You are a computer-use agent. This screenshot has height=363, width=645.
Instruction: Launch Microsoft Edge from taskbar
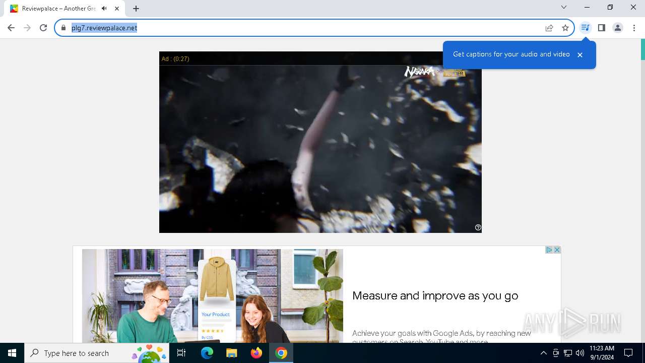tap(207, 353)
